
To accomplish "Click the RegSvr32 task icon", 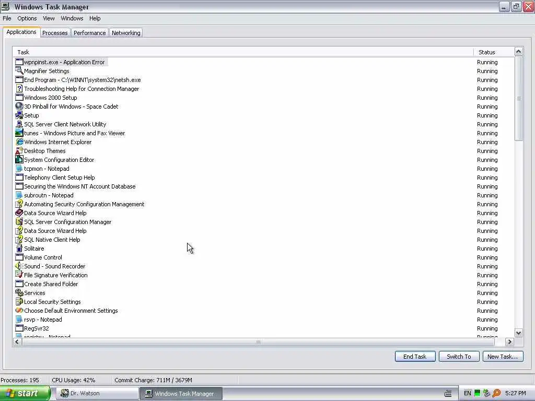I will (19, 328).
